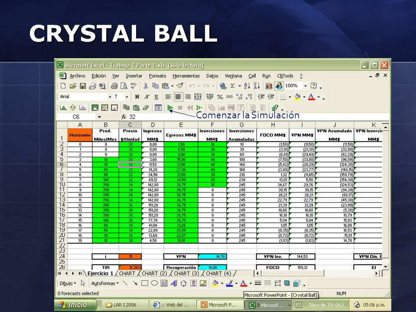Open the Arial font name dropdown
Image resolution: width=416 pixels, height=312 pixels.
point(110,97)
